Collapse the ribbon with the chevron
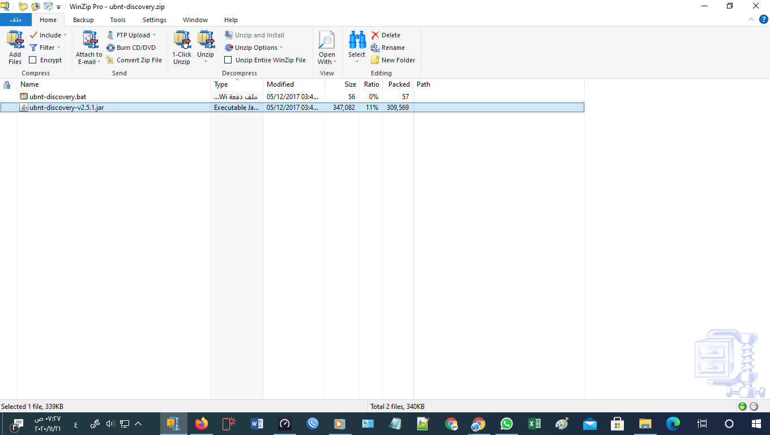Viewport: 770px width, 435px height. point(750,19)
